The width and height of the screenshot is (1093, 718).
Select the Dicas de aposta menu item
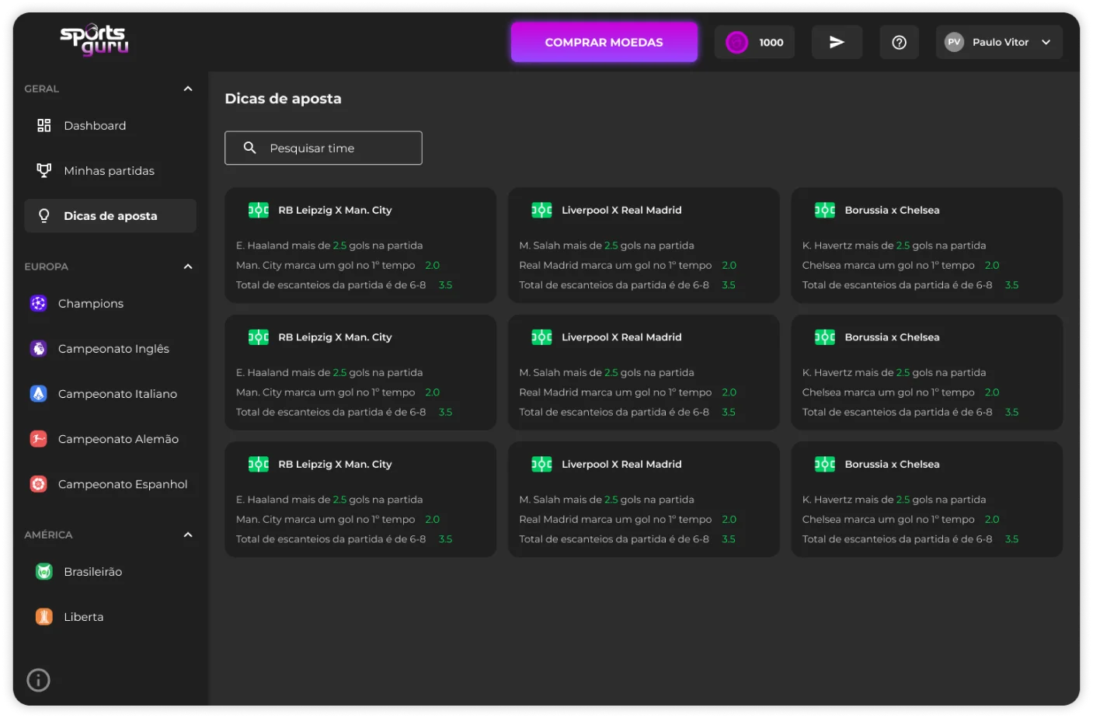110,216
